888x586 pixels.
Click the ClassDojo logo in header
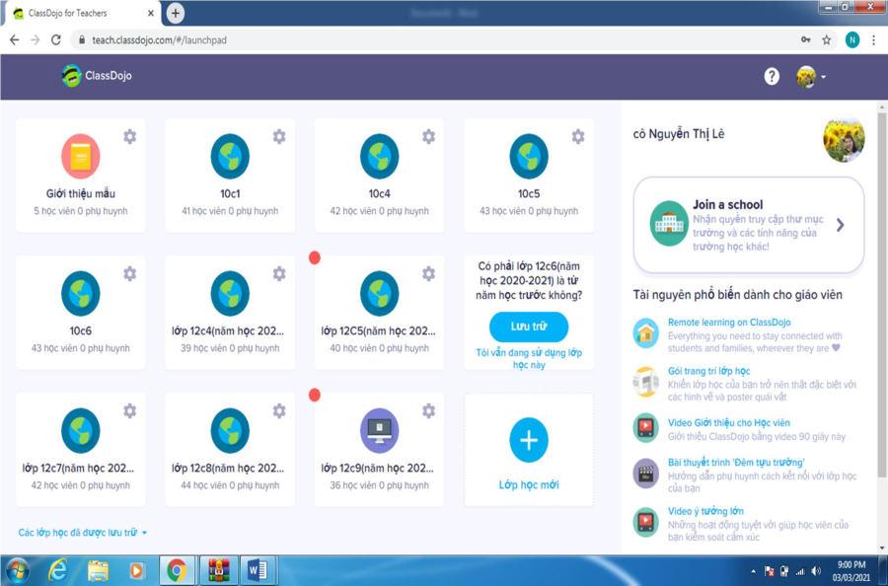[97, 75]
